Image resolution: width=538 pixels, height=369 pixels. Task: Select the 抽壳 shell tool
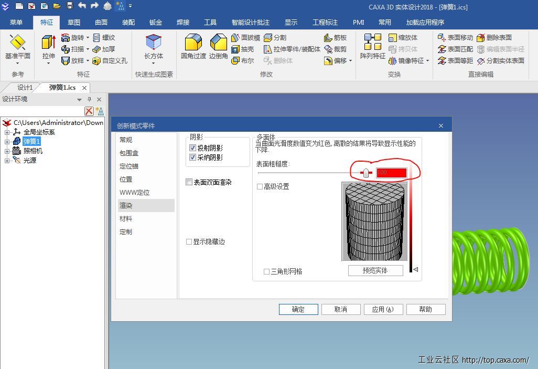(243, 49)
